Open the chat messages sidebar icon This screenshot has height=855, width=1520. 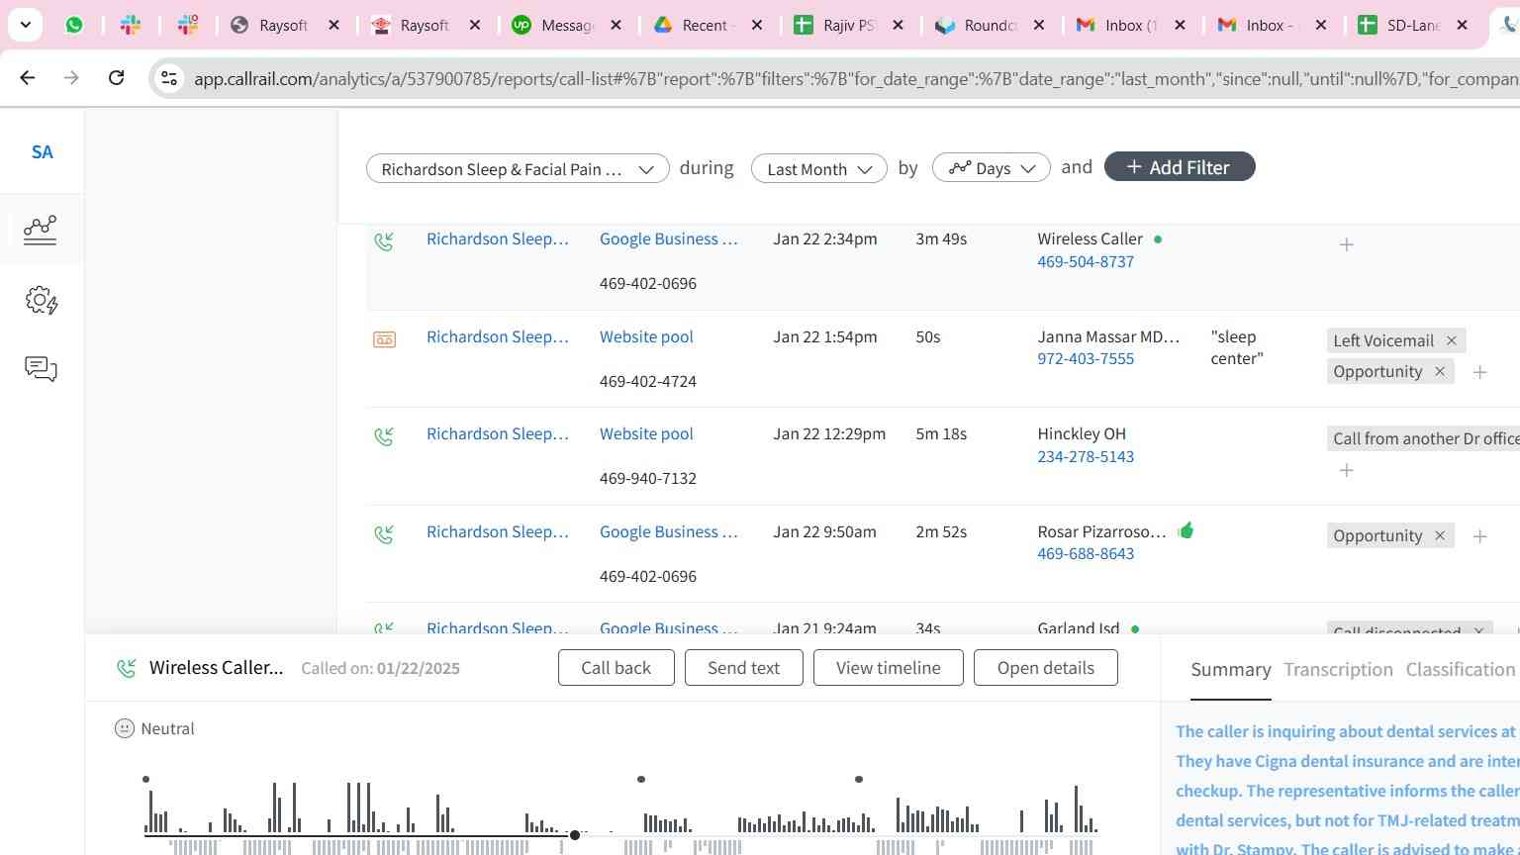point(41,369)
